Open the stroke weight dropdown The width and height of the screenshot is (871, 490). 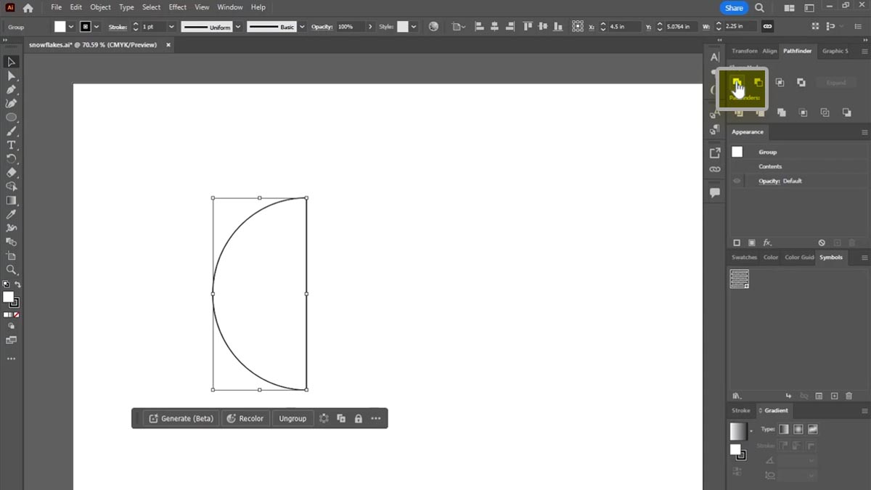(171, 27)
